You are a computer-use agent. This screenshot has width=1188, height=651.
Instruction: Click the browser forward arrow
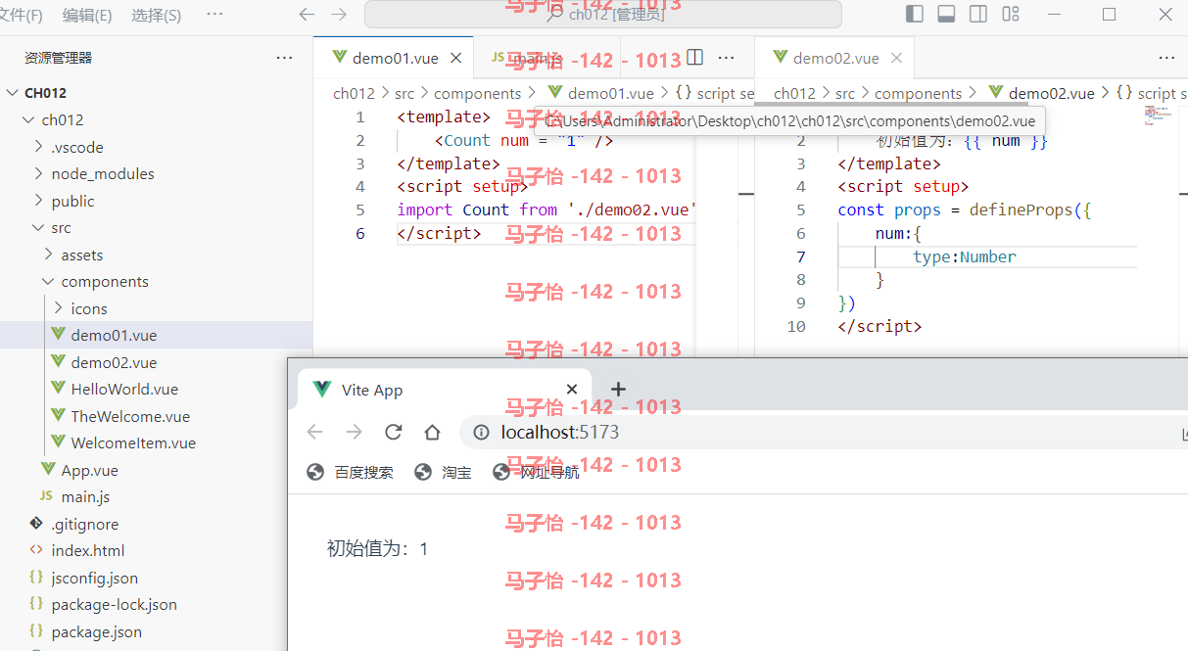click(x=354, y=432)
